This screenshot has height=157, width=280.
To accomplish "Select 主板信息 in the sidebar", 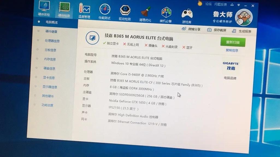I will [50, 50].
